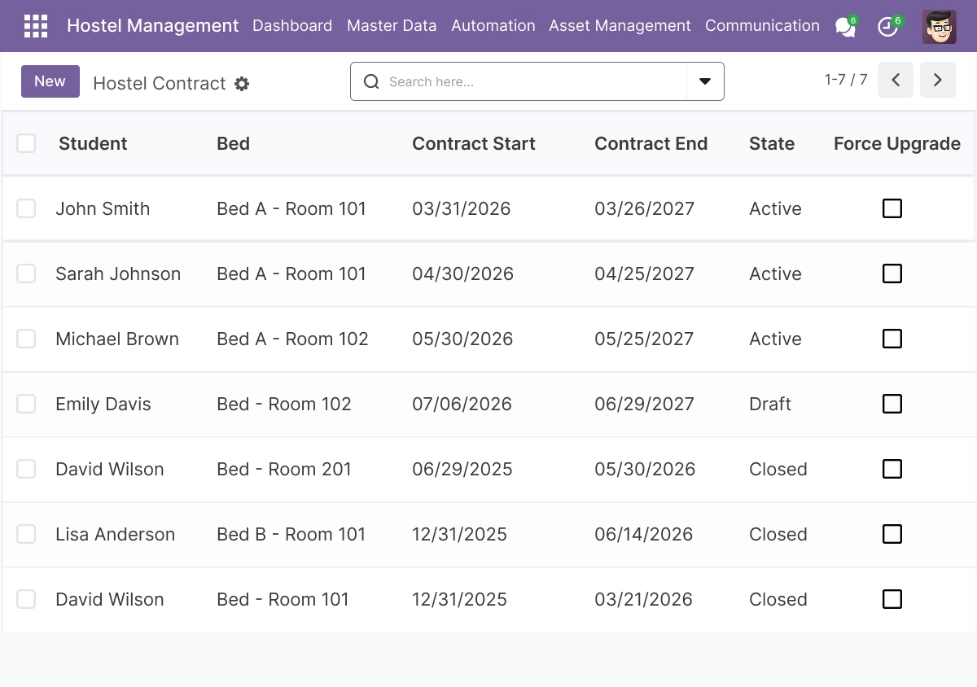Click the Hostel Management app title
Screen dimensions: 977x687
[153, 26]
